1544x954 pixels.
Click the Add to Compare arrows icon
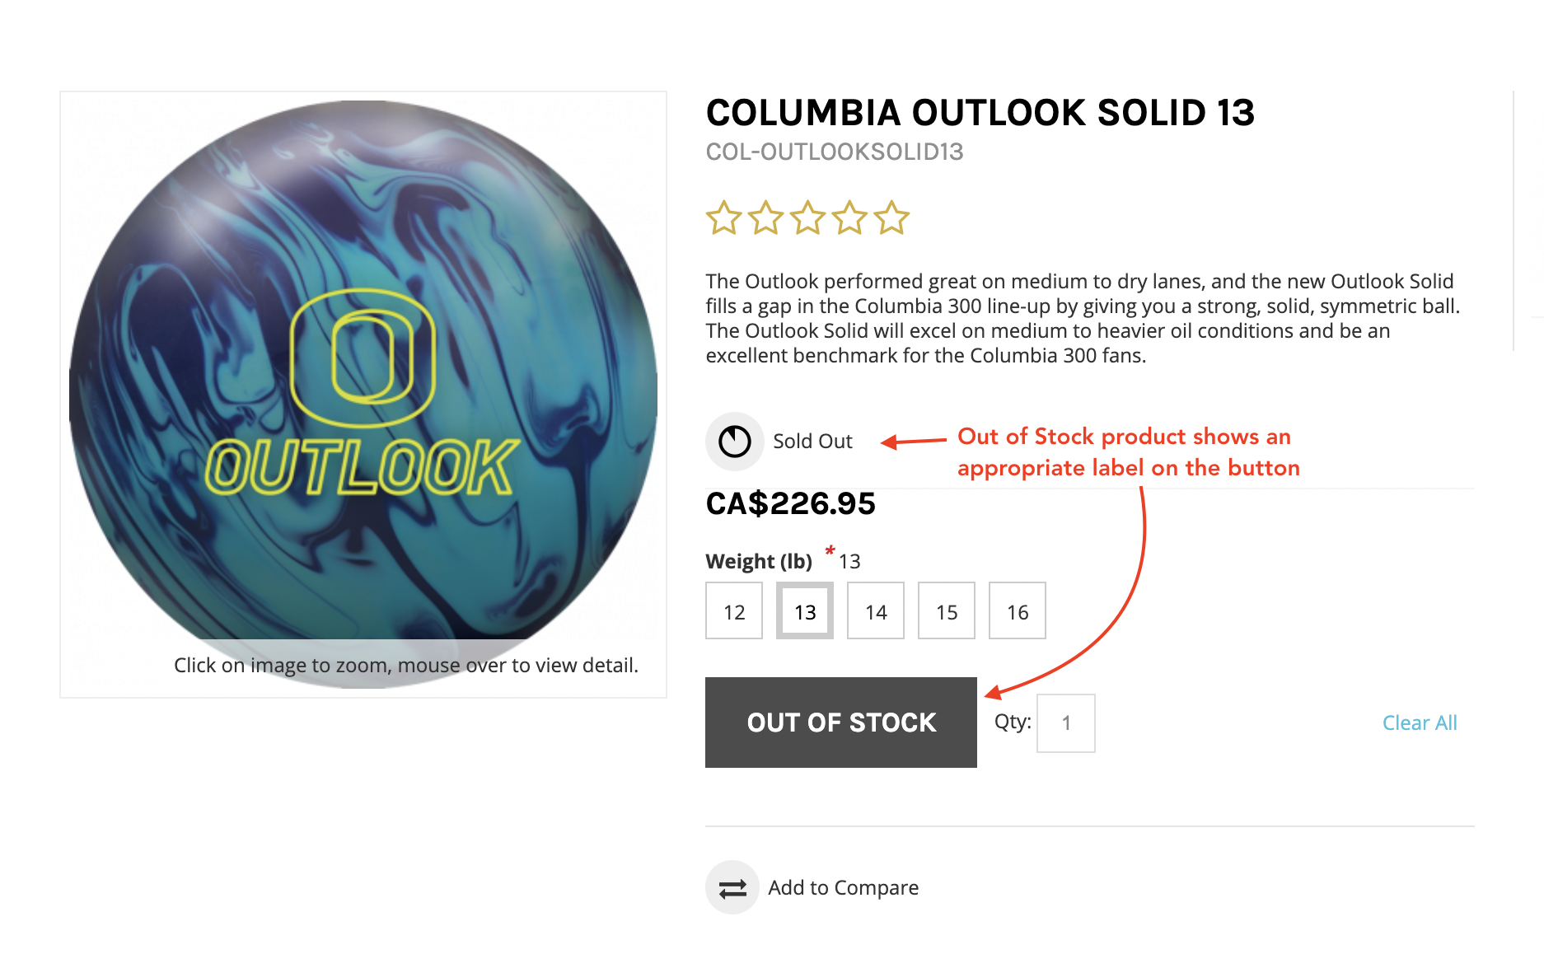(732, 887)
